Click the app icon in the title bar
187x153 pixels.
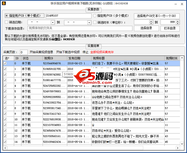tap(4, 3)
